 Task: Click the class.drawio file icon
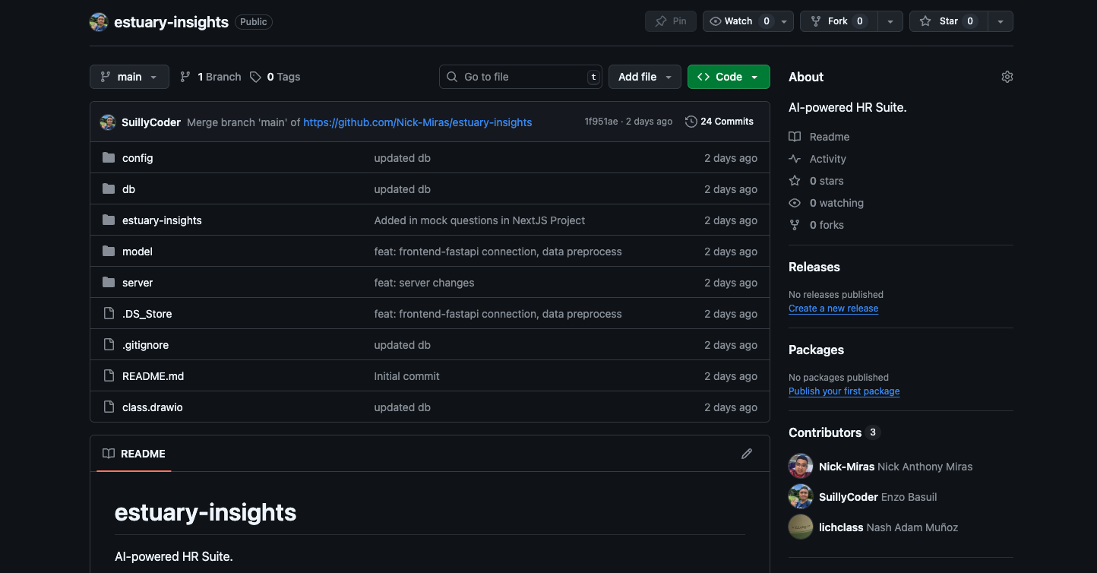coord(109,407)
